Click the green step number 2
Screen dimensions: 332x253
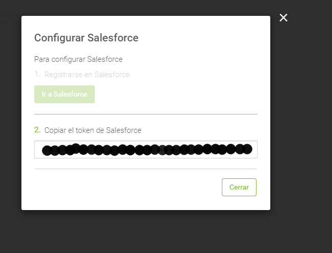[x=37, y=130]
